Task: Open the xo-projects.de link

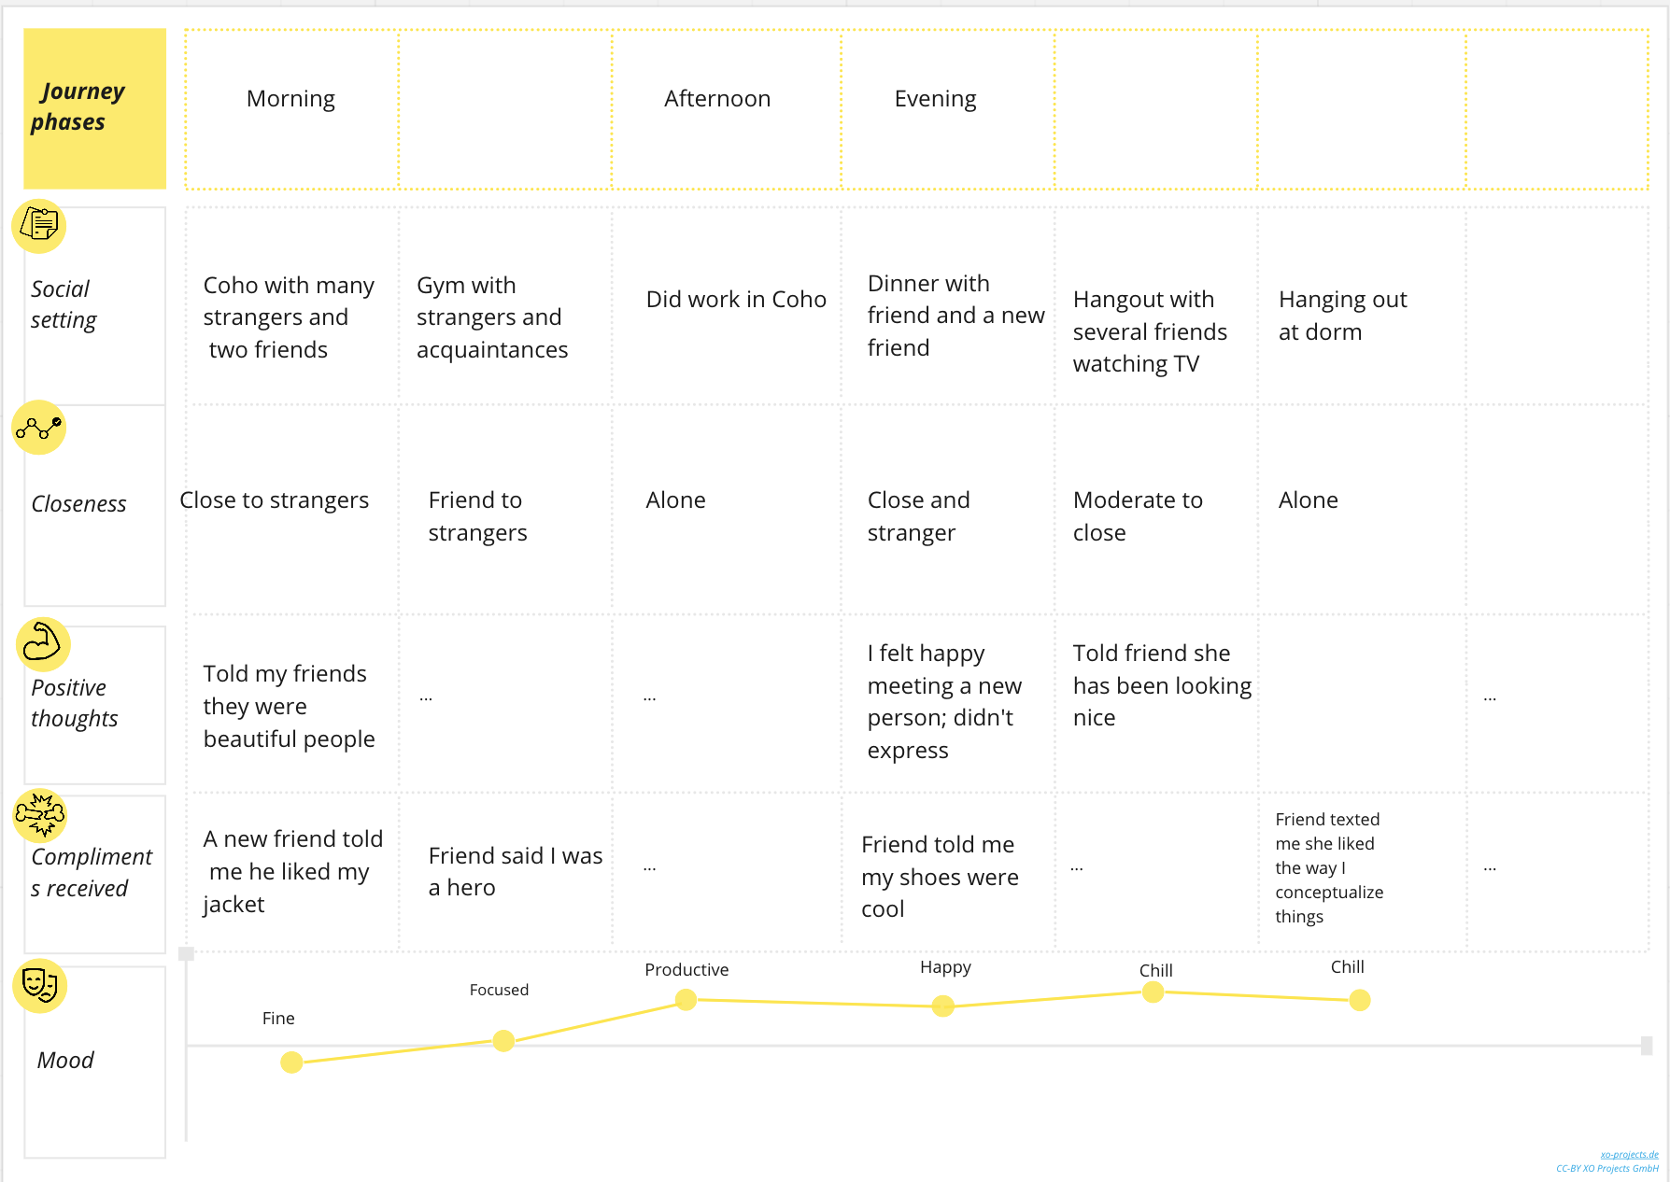Action: click(1629, 1155)
